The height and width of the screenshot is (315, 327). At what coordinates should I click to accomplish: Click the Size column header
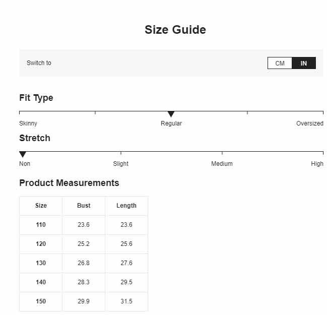pos(41,206)
